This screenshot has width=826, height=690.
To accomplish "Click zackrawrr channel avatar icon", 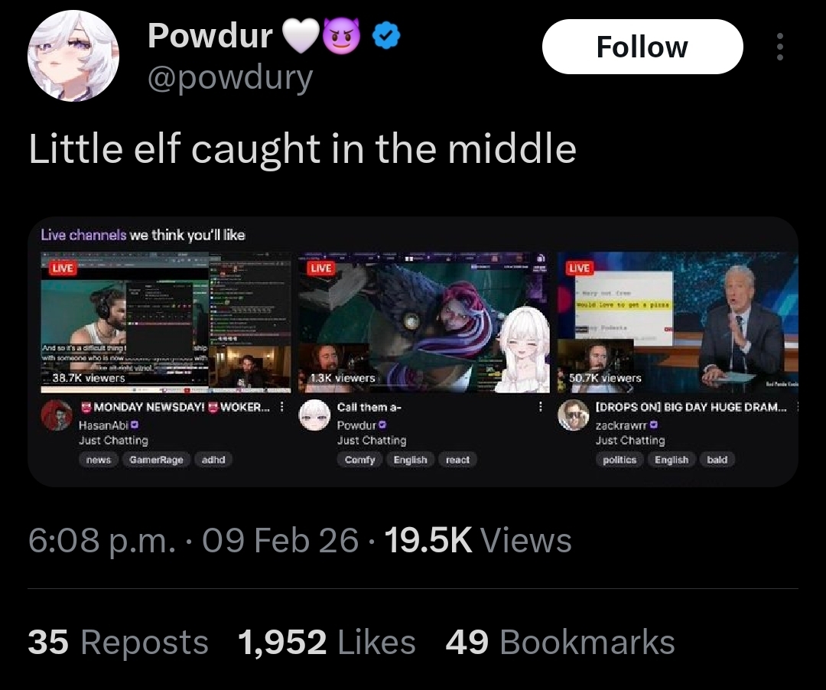I will coord(574,415).
